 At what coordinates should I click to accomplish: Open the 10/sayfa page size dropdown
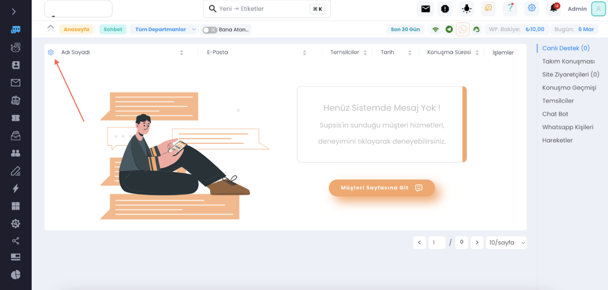coord(506,243)
